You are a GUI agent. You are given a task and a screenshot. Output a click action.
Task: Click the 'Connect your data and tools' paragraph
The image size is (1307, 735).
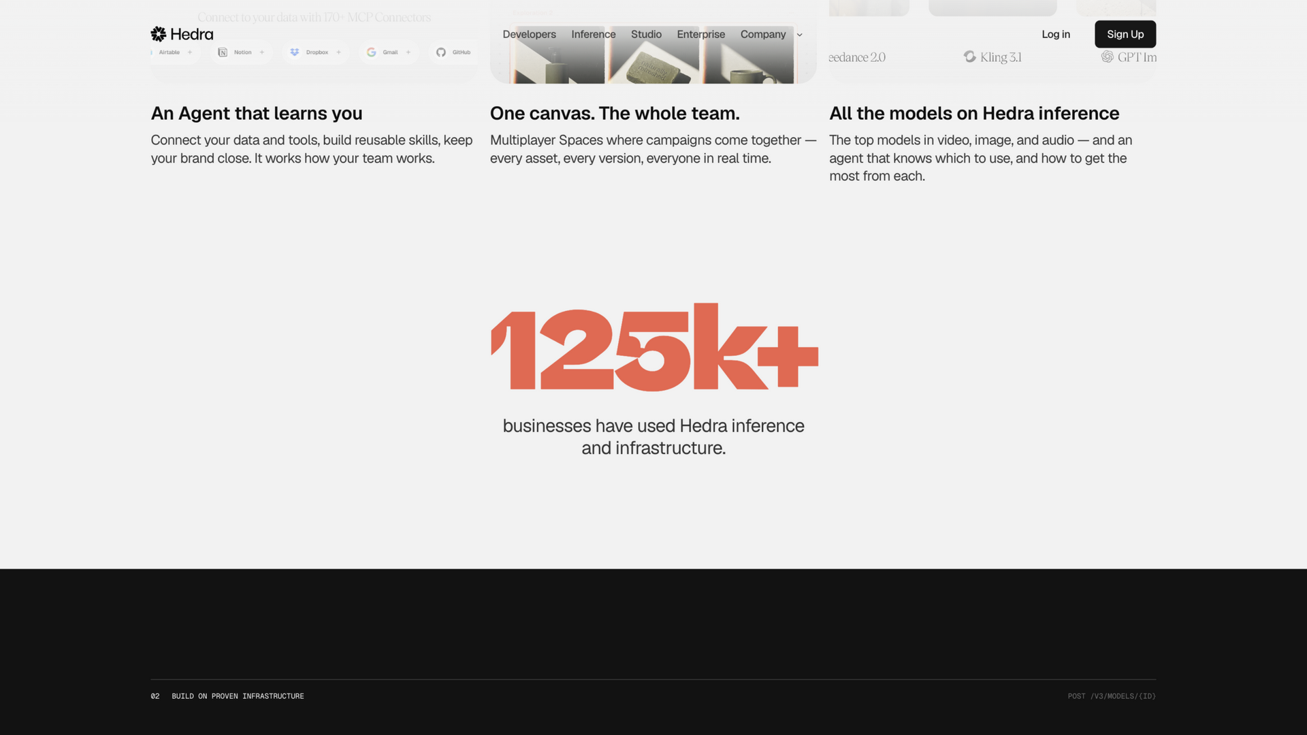(x=312, y=149)
